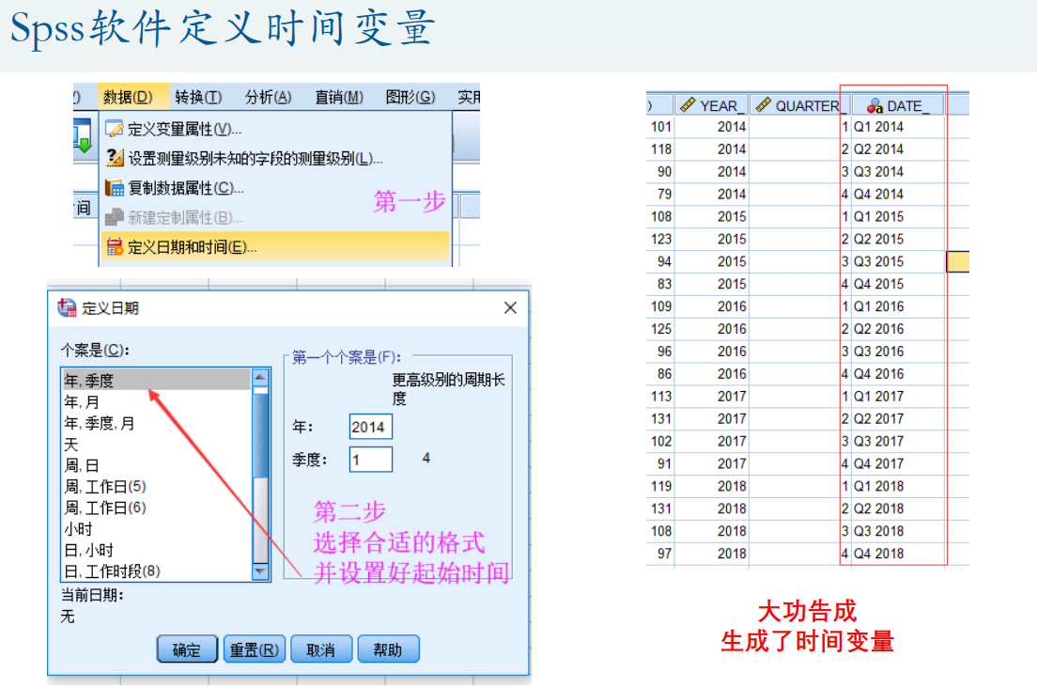This screenshot has width=1037, height=688.
Task: Click the DATE_ nominal type icon
Action: click(x=874, y=105)
